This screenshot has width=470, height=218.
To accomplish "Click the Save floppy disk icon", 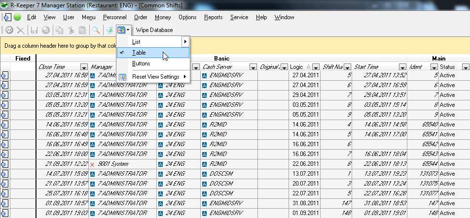I will (x=34, y=30).
